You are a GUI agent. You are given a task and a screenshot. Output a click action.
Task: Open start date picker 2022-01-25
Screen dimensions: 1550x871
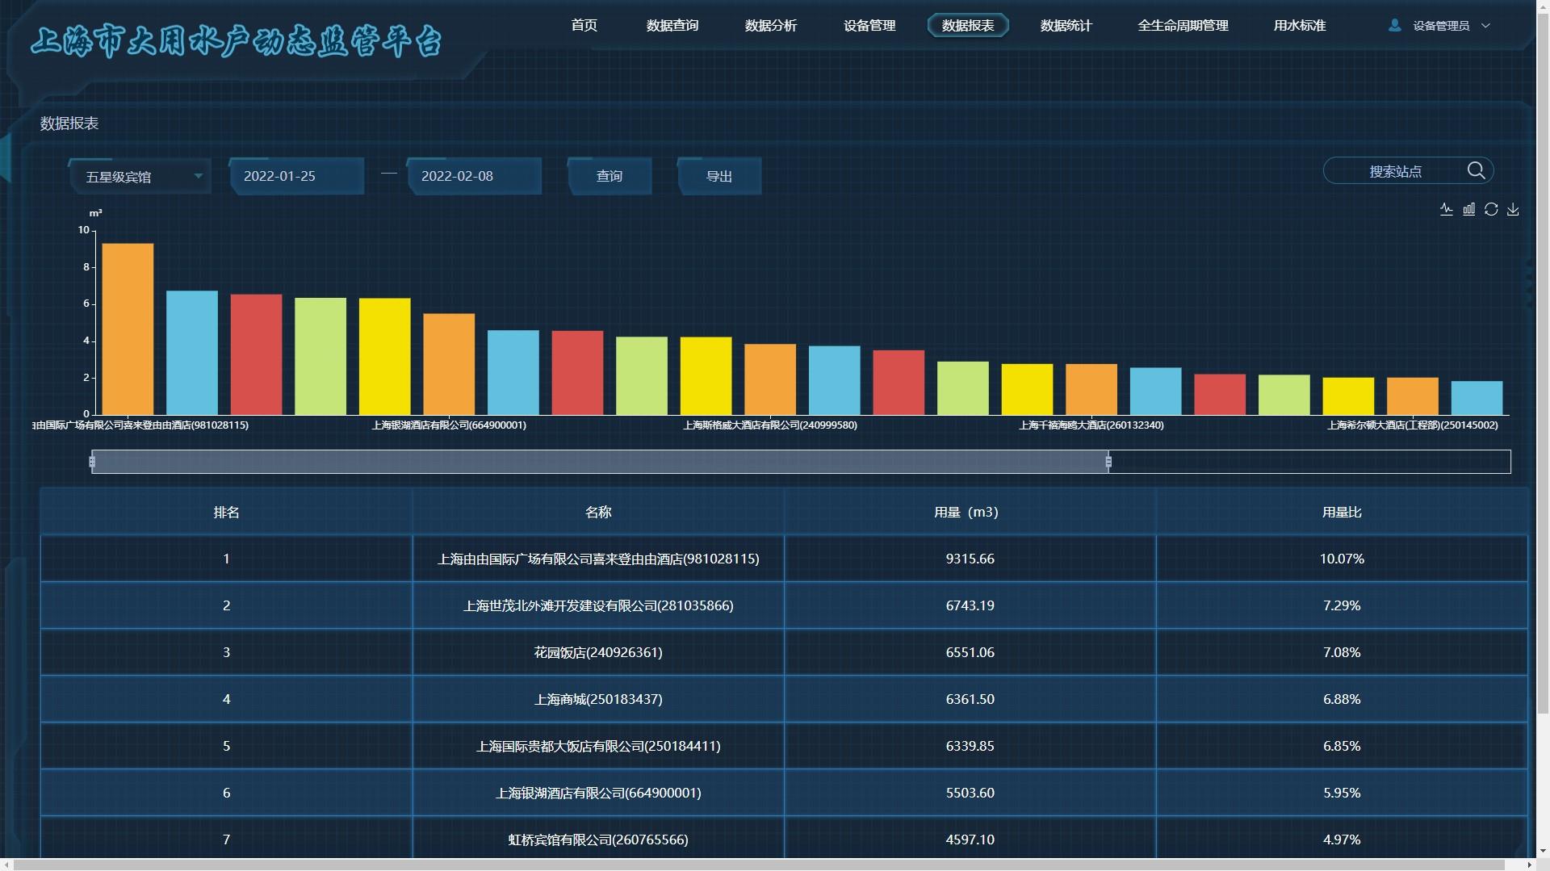click(x=295, y=176)
